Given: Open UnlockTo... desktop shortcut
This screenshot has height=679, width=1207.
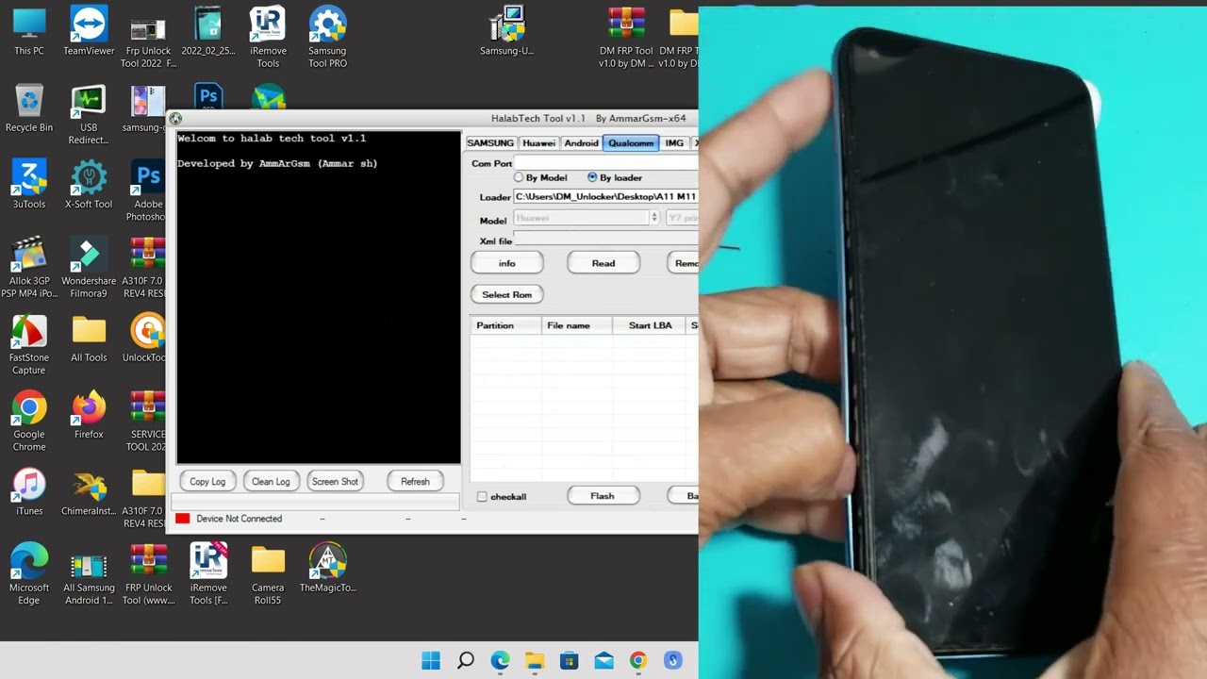Looking at the screenshot, I should click(149, 339).
